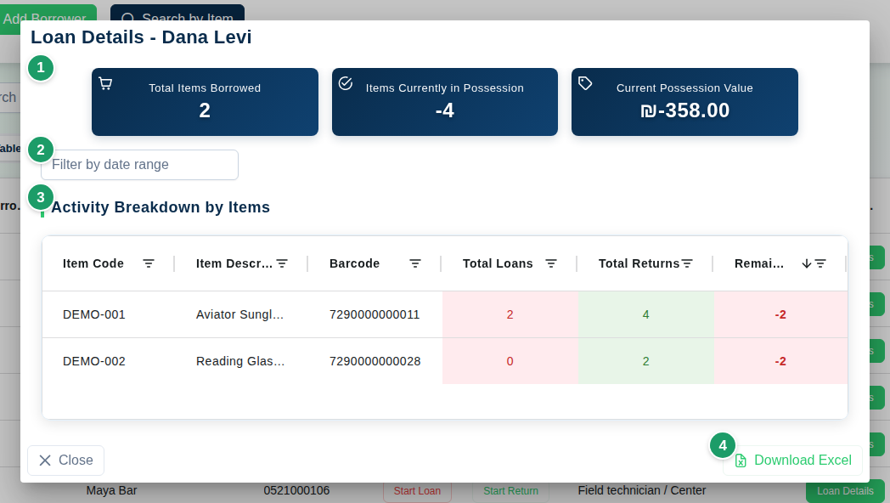This screenshot has width=890, height=503.
Task: Click Remaining value -2 for DEMO-001
Action: 780,314
